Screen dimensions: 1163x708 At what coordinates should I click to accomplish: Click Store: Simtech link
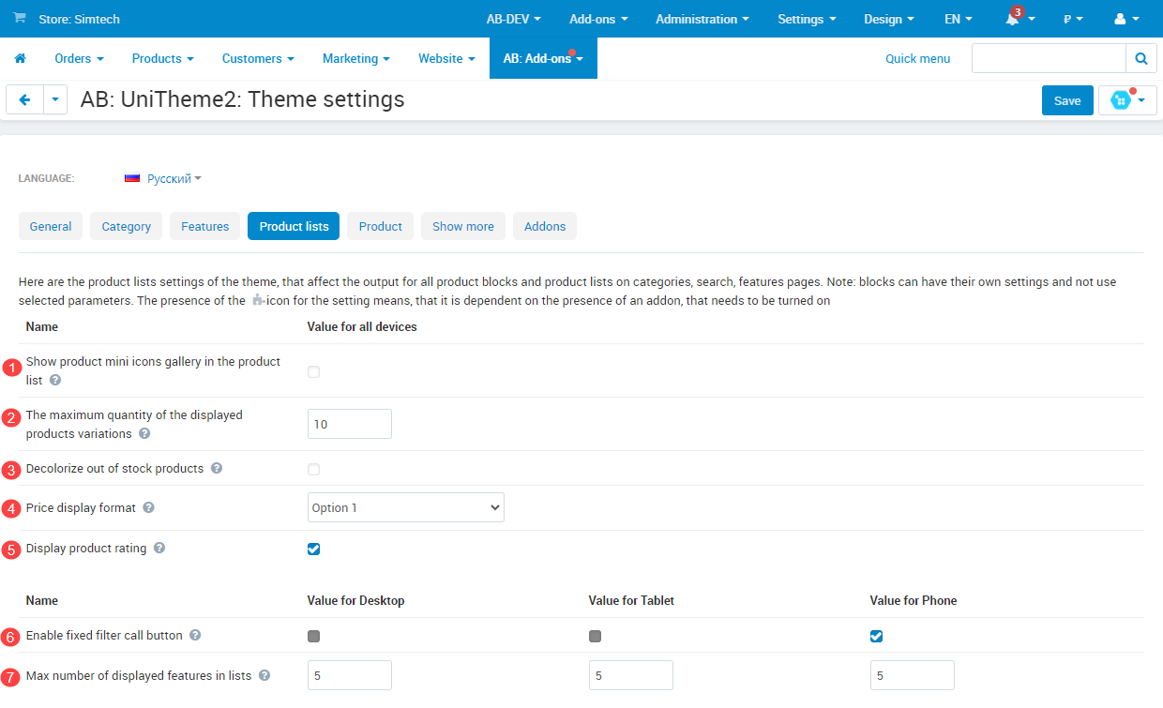(x=79, y=19)
